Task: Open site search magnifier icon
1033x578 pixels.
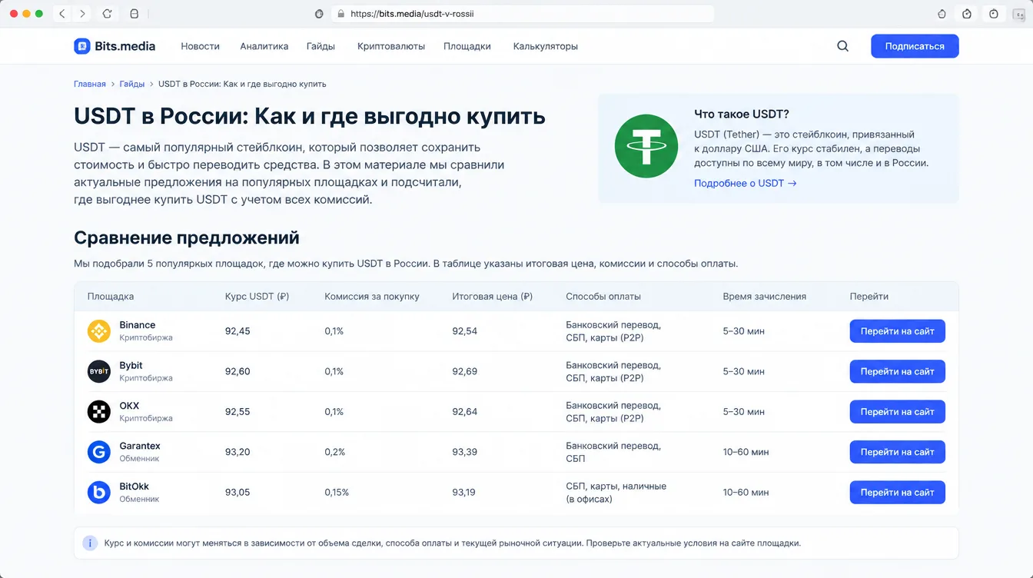Action: pyautogui.click(x=842, y=46)
